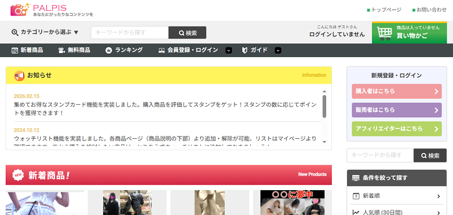Image resolution: width=453 pixels, height=215 pixels.
Task: Open 会員登録・ログイン menu item
Action: pos(193,50)
